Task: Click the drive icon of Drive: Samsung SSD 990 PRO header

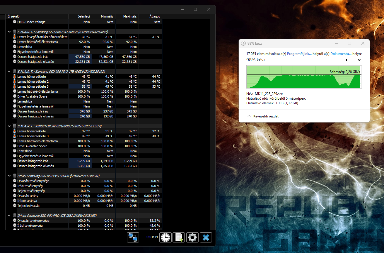Action: point(15,216)
